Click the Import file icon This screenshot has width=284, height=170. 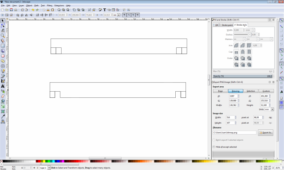click(x=22, y=10)
